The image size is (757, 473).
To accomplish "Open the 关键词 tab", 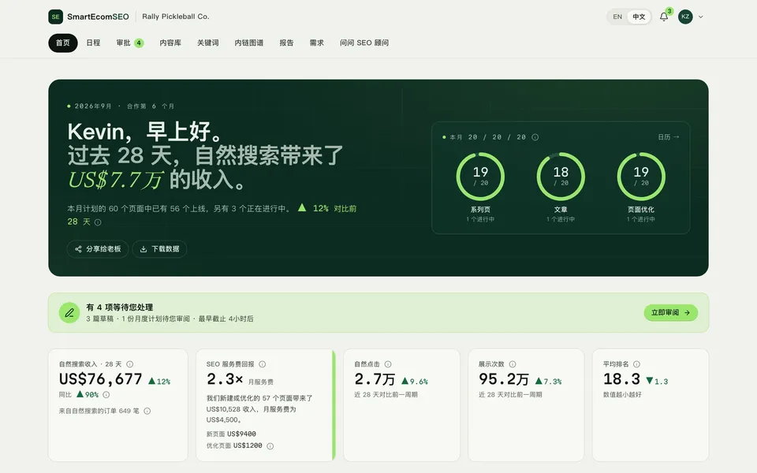I will (x=208, y=43).
